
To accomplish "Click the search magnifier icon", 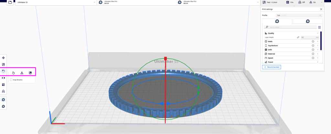I will 267,27.
